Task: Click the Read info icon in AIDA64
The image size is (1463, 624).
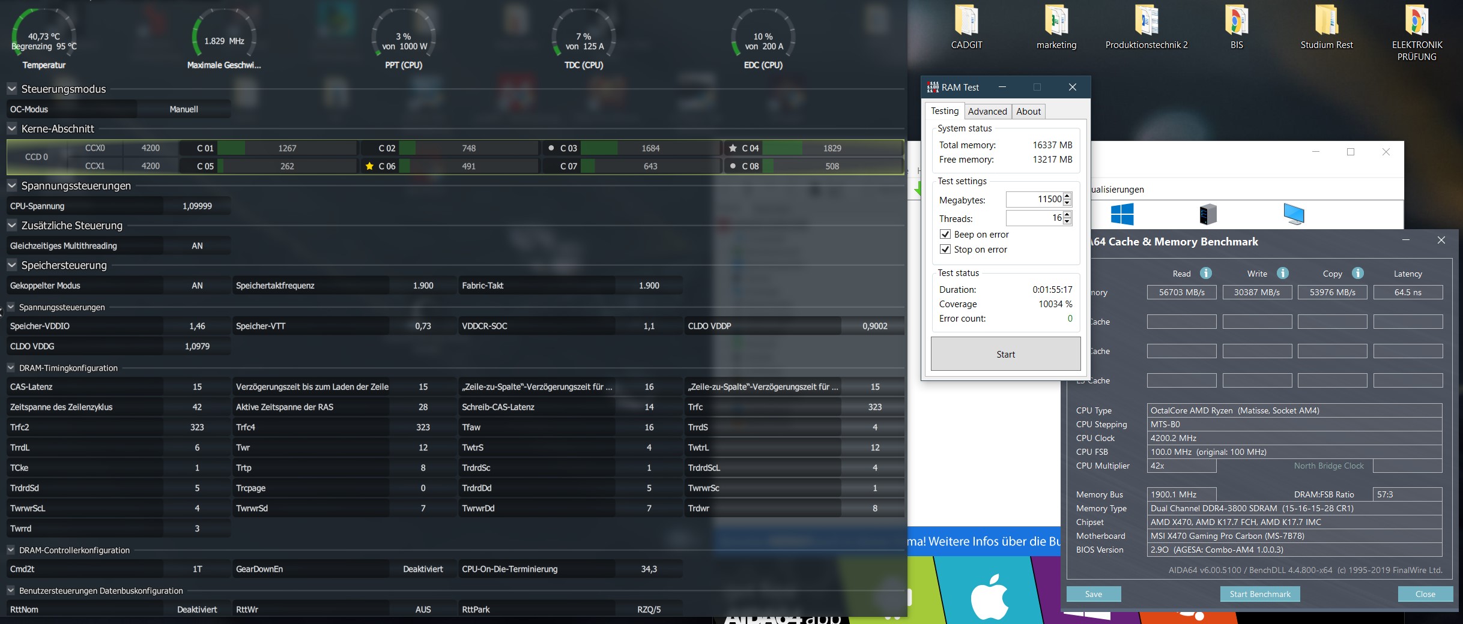Action: (x=1205, y=273)
